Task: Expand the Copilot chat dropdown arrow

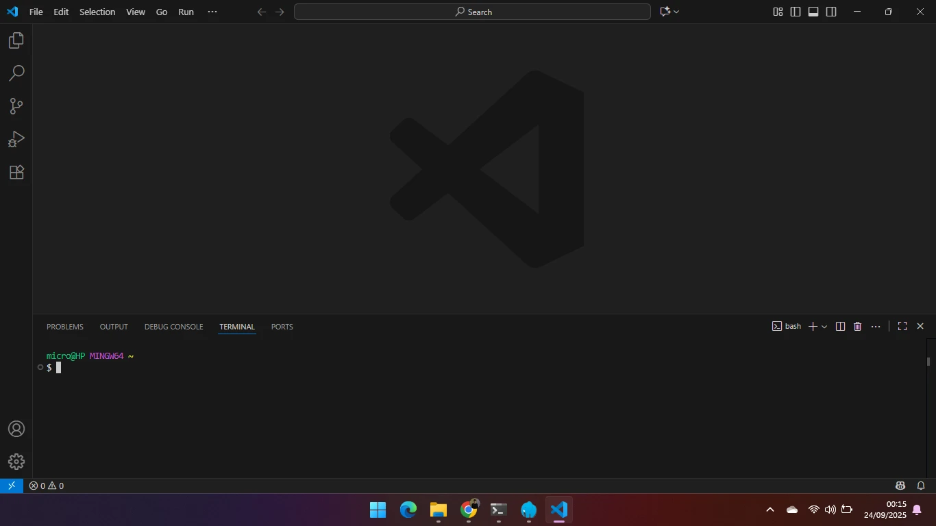Action: point(677,12)
